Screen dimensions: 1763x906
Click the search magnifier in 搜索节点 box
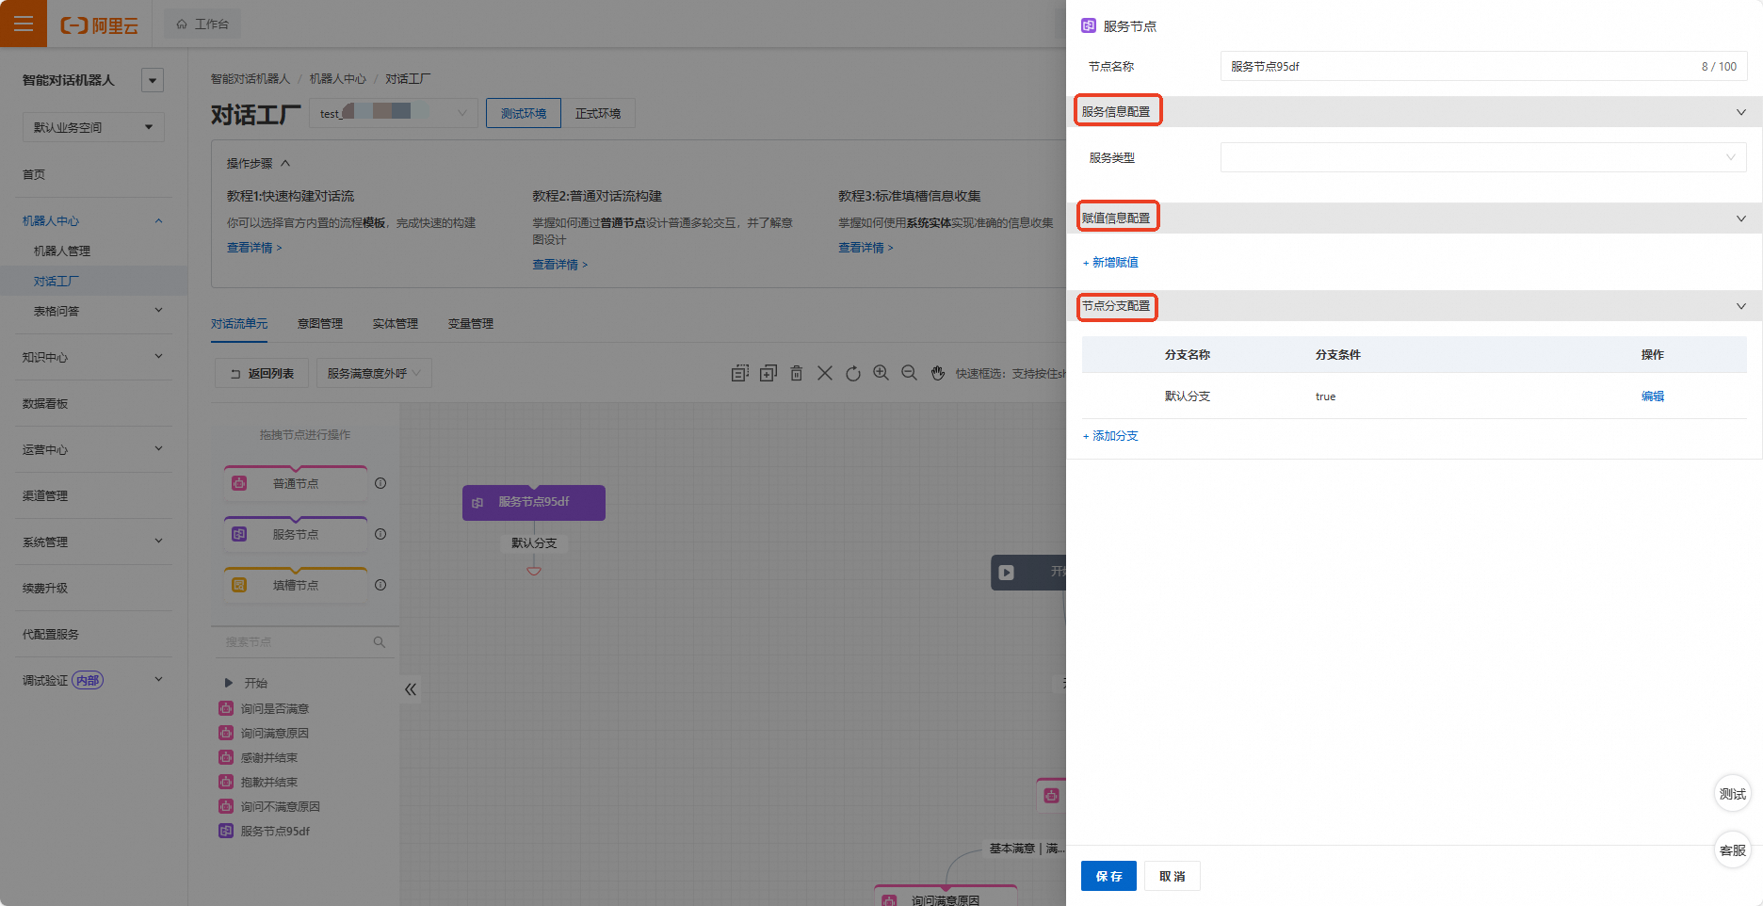point(380,642)
